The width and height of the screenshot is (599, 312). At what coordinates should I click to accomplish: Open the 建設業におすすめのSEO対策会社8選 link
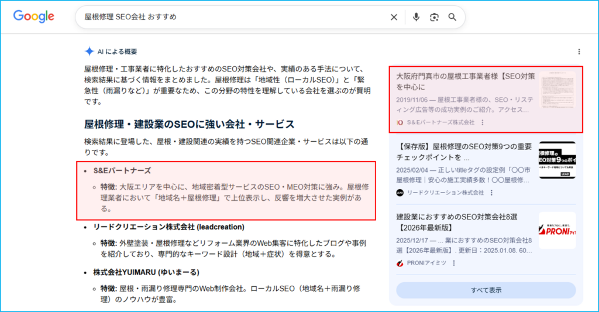tap(464, 222)
